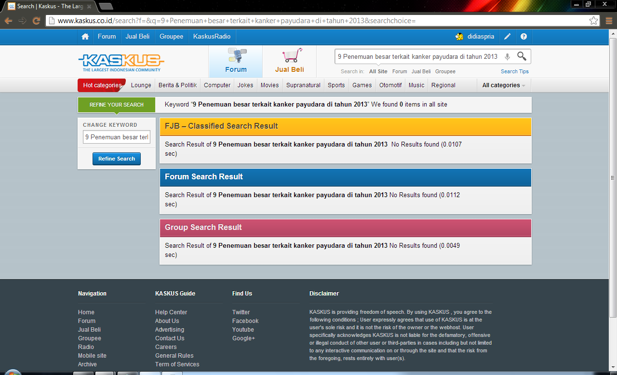The height and width of the screenshot is (375, 617).
Task: Click the main search input field
Action: click(x=418, y=56)
